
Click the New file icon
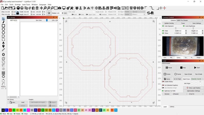[3, 8]
